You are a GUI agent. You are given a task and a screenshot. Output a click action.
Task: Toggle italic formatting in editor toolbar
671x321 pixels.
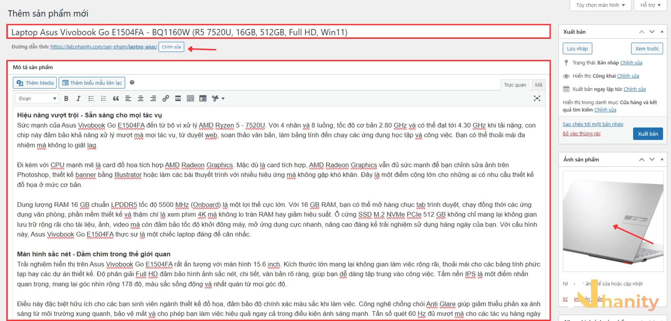point(78,99)
